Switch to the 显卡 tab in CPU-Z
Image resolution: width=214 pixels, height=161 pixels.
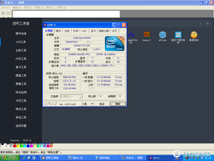click(93, 31)
